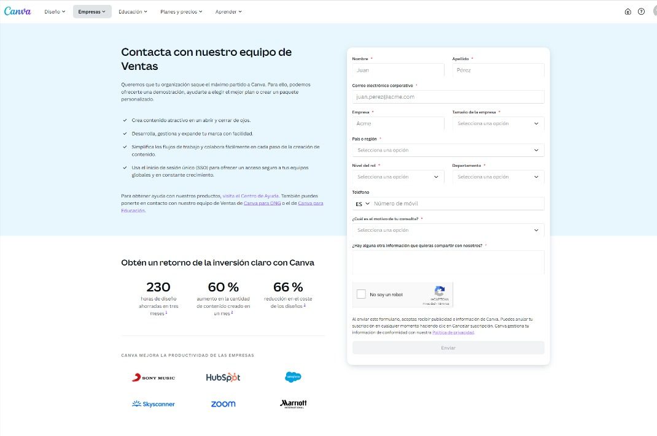This screenshot has height=436, width=657.
Task: Click the 'Política de privacidad' link
Action: point(453,333)
